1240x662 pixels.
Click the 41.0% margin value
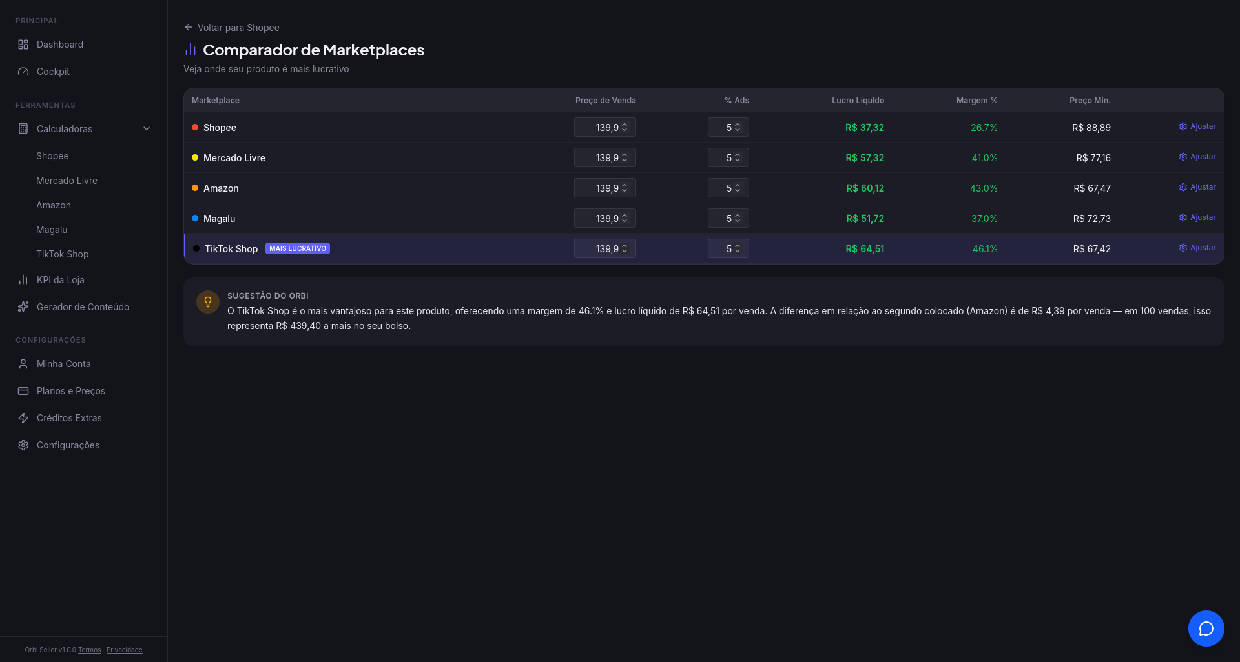pyautogui.click(x=985, y=158)
